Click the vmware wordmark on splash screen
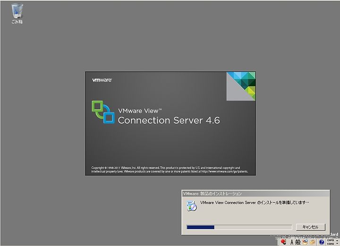340x246 pixels. [102, 80]
